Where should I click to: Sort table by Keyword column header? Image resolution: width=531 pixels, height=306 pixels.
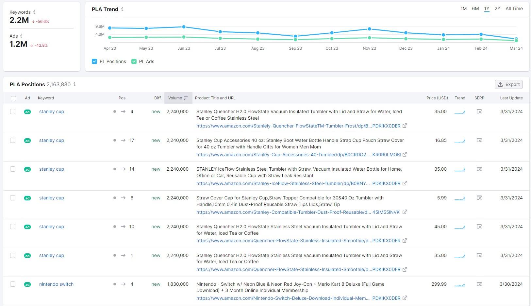[46, 98]
